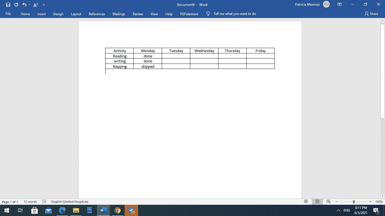Image resolution: width=385 pixels, height=216 pixels.
Task: Click the proofing check icon in status bar
Action: [x=44, y=202]
